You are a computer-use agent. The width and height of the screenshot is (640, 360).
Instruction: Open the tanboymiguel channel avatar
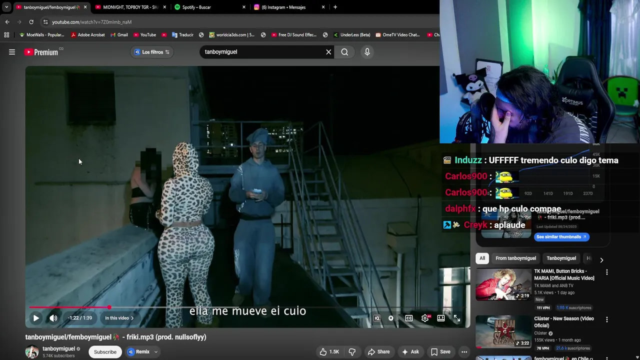pyautogui.click(x=32, y=352)
